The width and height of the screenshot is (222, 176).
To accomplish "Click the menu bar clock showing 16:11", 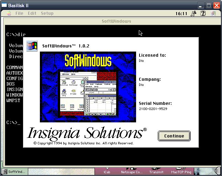I will click(181, 14).
